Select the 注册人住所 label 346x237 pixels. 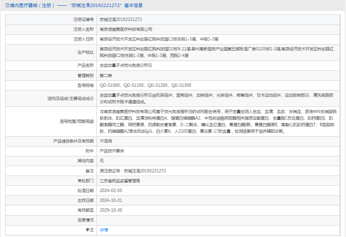coord(83,39)
